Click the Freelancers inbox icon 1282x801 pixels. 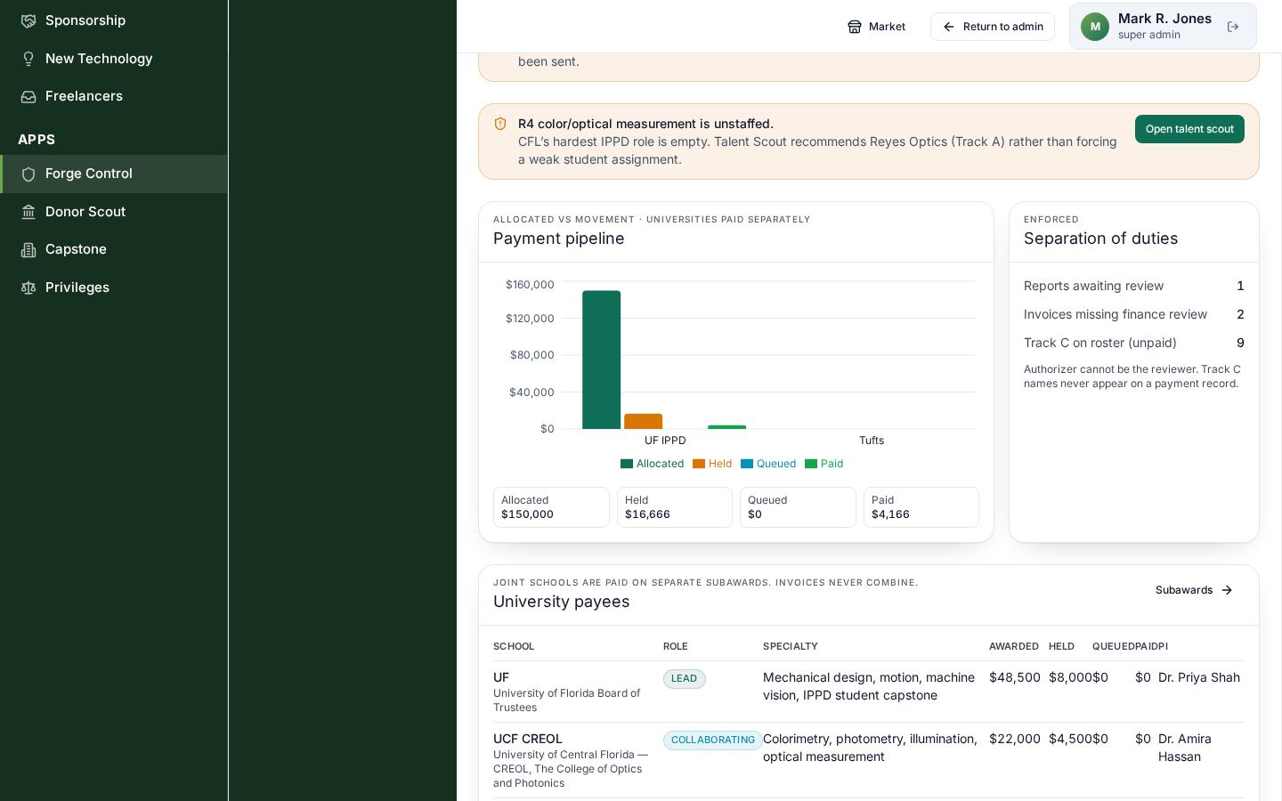pyautogui.click(x=28, y=96)
